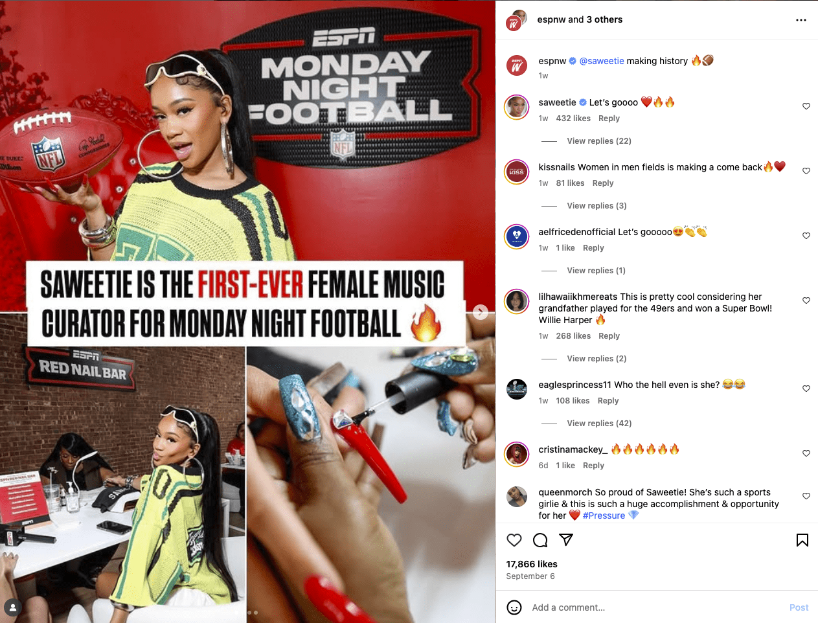Like the kissnails comment
Viewport: 818px width, 623px height.
coord(806,171)
